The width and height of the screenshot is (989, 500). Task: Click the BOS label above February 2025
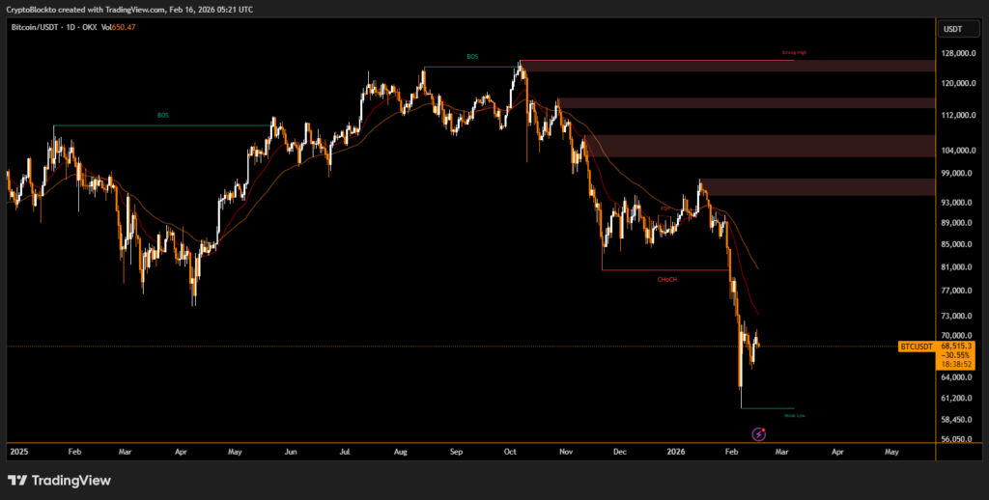pos(162,116)
